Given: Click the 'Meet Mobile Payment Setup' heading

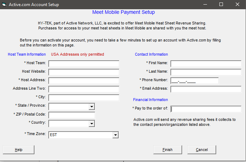Looking at the screenshot, I should click(x=124, y=12).
